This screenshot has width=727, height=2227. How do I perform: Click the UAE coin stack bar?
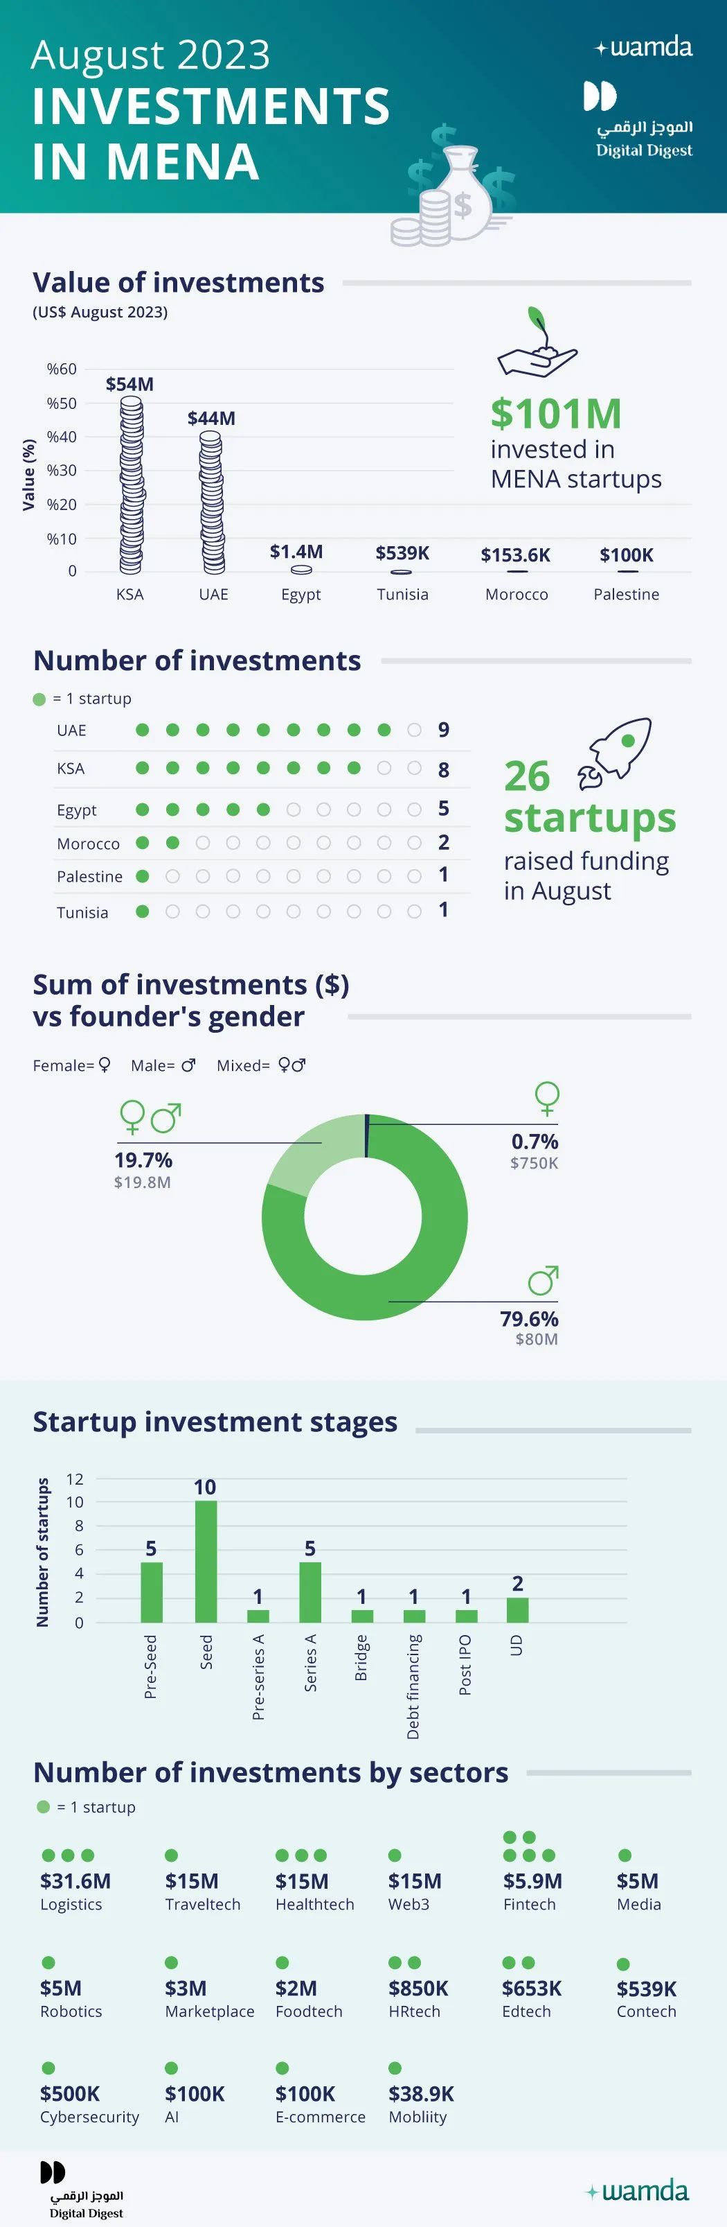212,503
